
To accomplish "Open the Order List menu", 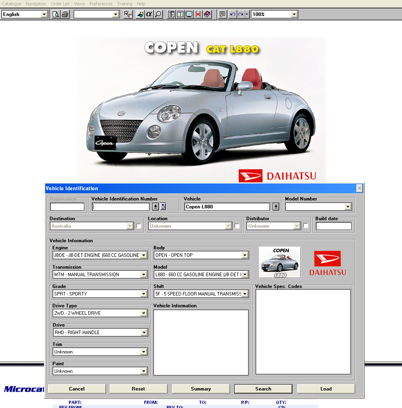I will (x=60, y=4).
